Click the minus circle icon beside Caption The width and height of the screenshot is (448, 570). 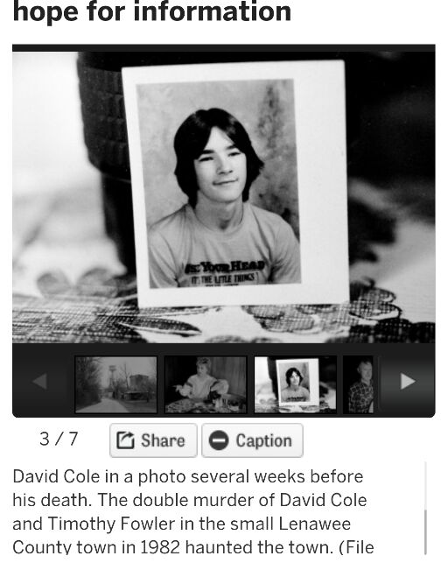(x=219, y=440)
